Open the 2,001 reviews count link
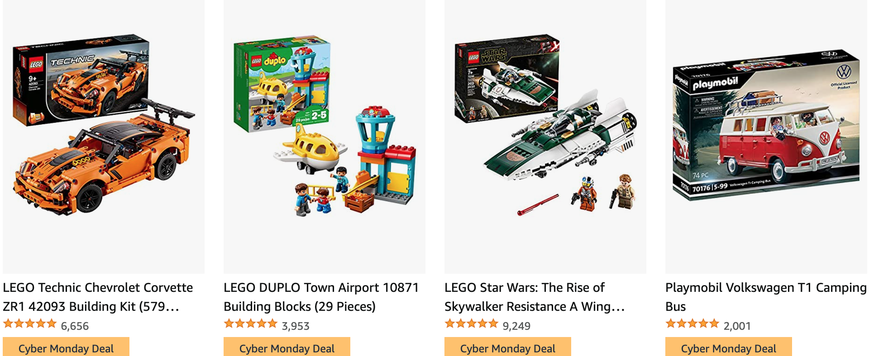Image resolution: width=869 pixels, height=356 pixels. coord(737,326)
